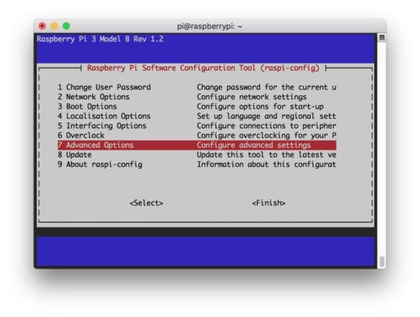Click the Raspberry Pi Software Configuration Tool heading
The width and height of the screenshot is (420, 317).
203,68
